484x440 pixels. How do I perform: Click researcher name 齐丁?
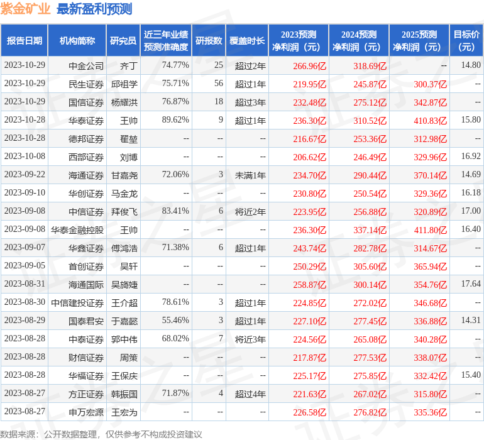point(129,66)
